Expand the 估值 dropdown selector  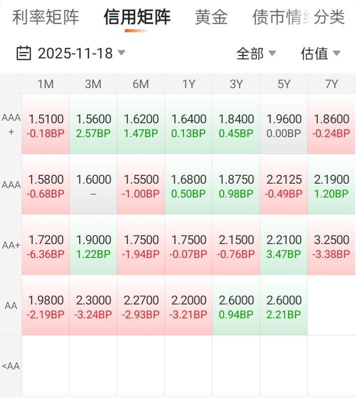pyautogui.click(x=320, y=53)
